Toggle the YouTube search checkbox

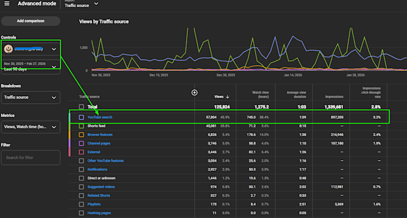click(x=81, y=117)
